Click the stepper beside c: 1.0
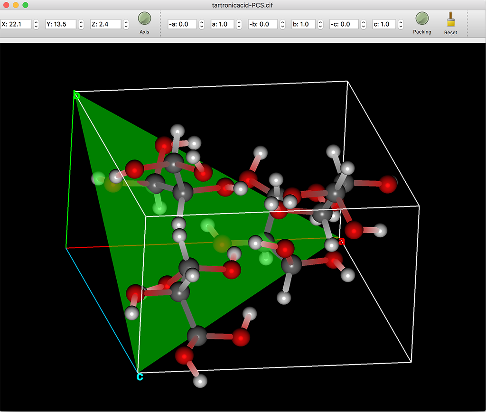486x412 pixels. point(401,24)
